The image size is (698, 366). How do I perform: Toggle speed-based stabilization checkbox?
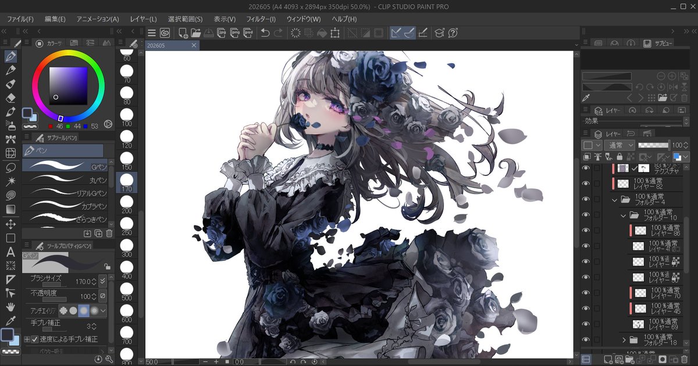tap(34, 339)
